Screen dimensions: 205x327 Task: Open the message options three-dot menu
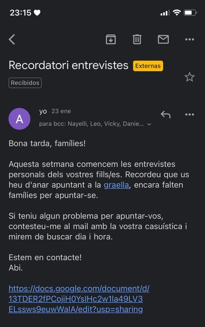189,114
